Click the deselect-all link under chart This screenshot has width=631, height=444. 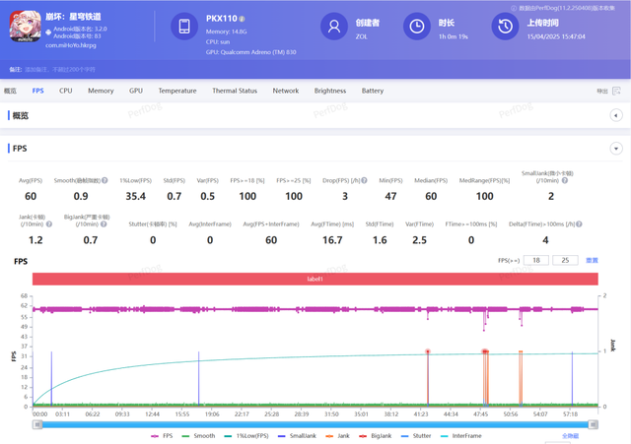(570, 435)
